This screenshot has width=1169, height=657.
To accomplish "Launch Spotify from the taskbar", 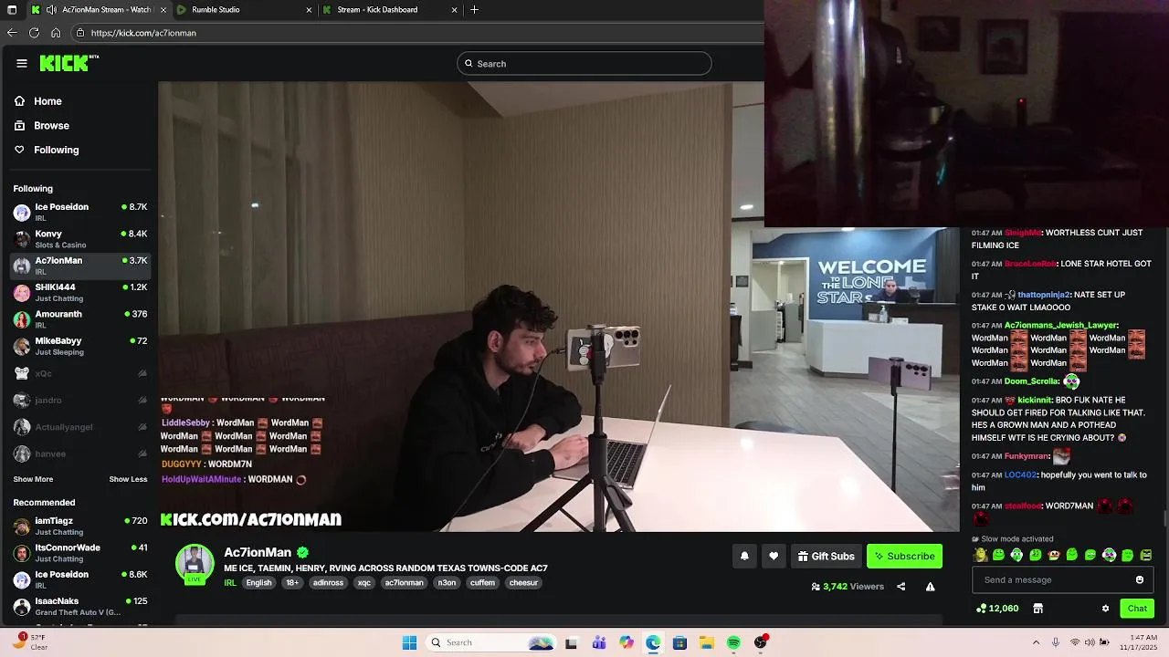I will pyautogui.click(x=733, y=642).
